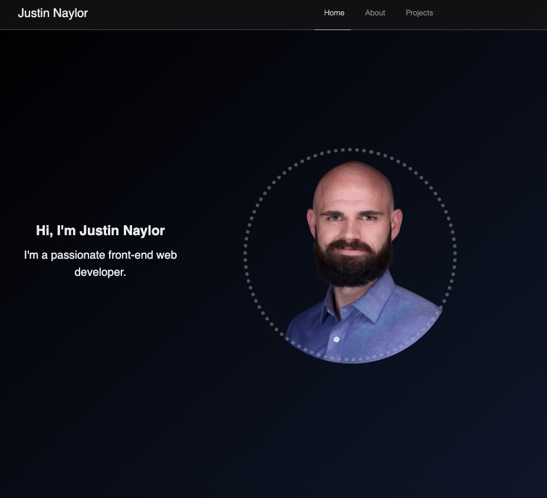Click the currently highlighted Home menu item

[x=334, y=12]
